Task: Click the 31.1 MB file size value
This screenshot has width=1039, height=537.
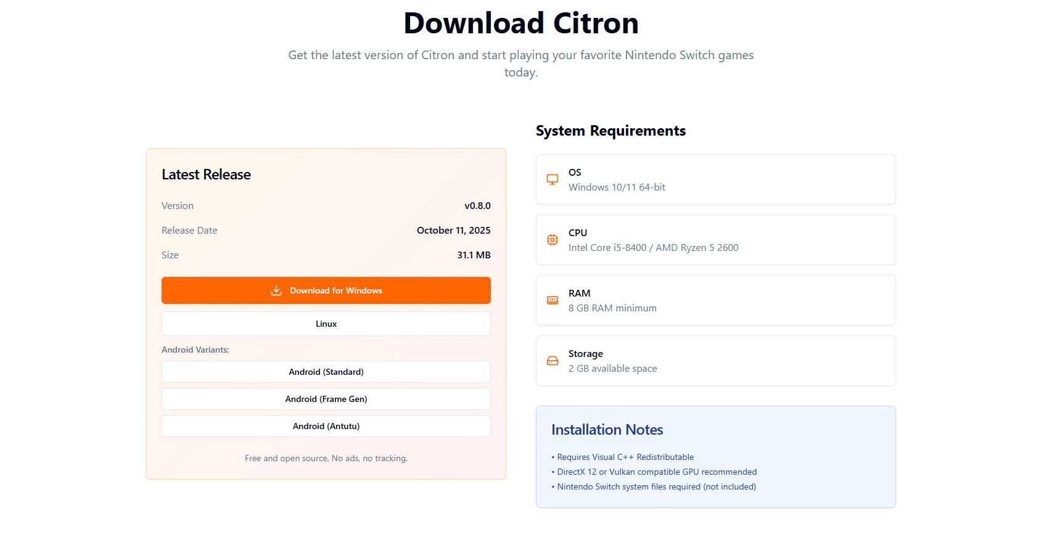Action: coord(474,255)
